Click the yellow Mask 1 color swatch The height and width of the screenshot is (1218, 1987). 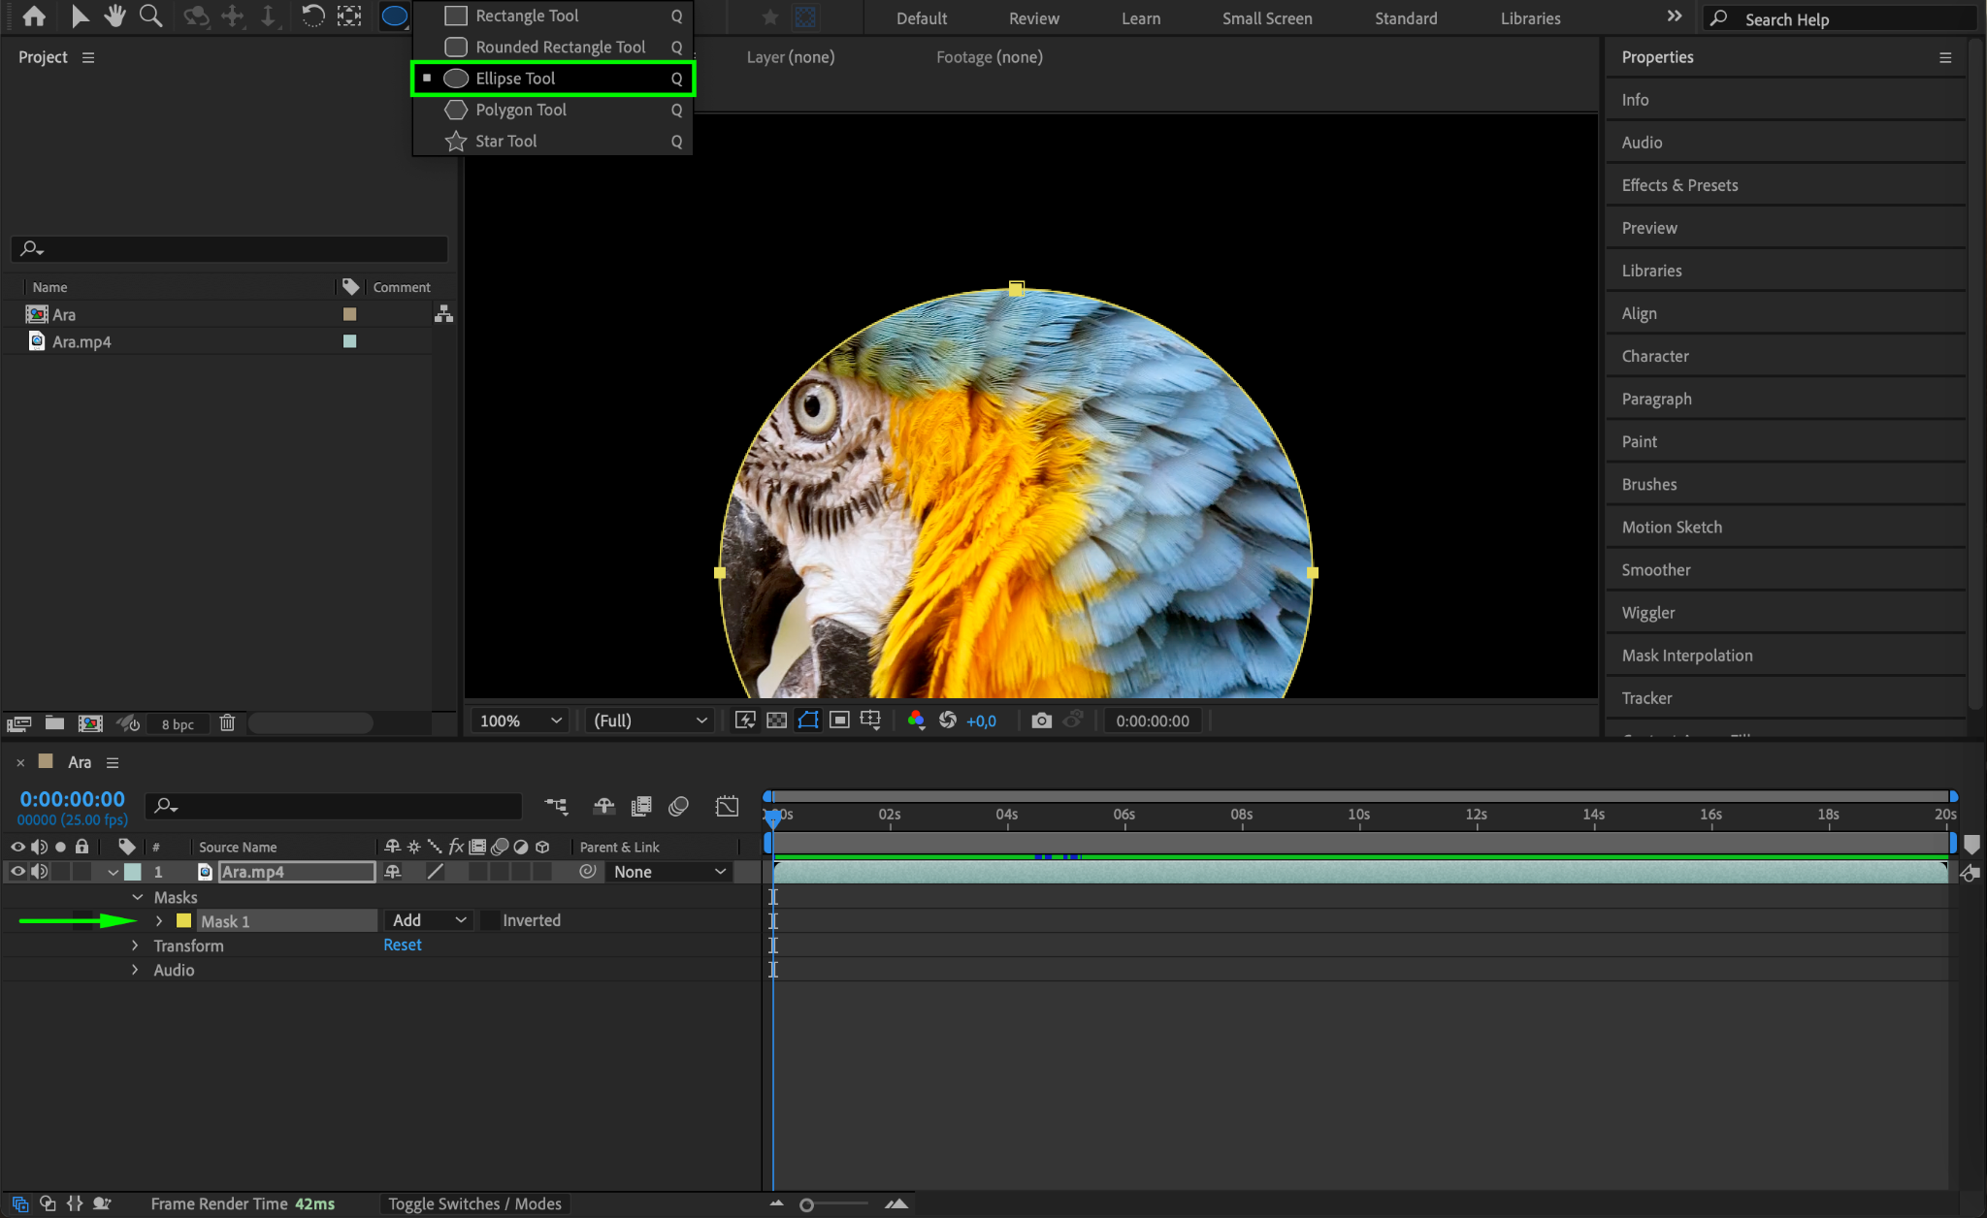click(183, 921)
